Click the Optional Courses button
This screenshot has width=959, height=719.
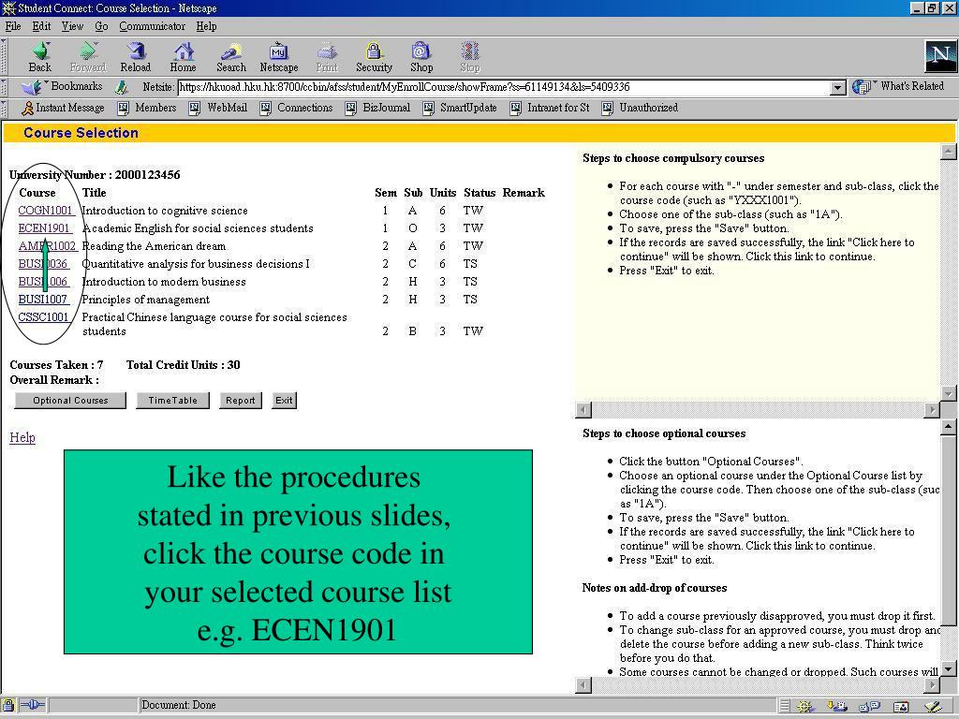[70, 401]
